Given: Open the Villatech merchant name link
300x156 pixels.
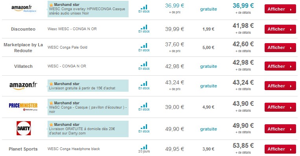Looking at the screenshot, I should (23, 66).
